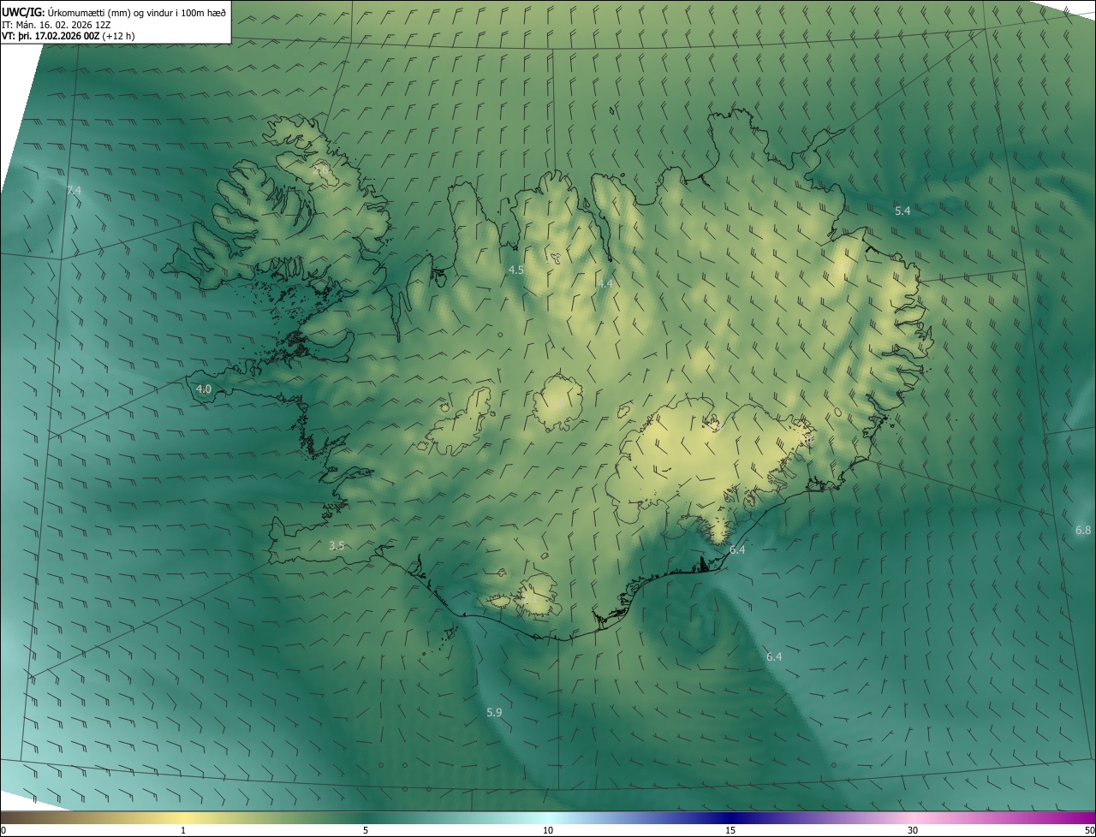
Task: Click the 7.4 value label offshore northwest
Action: 74,189
